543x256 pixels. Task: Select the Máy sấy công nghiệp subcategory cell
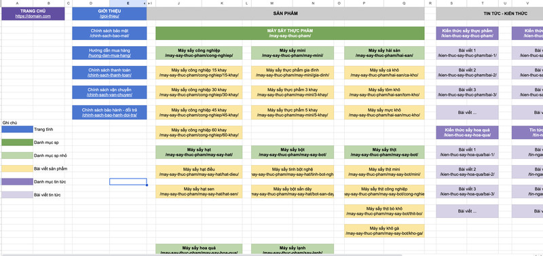click(199, 53)
